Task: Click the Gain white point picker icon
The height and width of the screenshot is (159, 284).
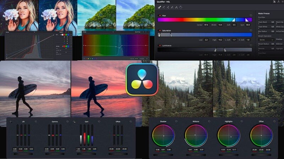Action: (x=74, y=122)
